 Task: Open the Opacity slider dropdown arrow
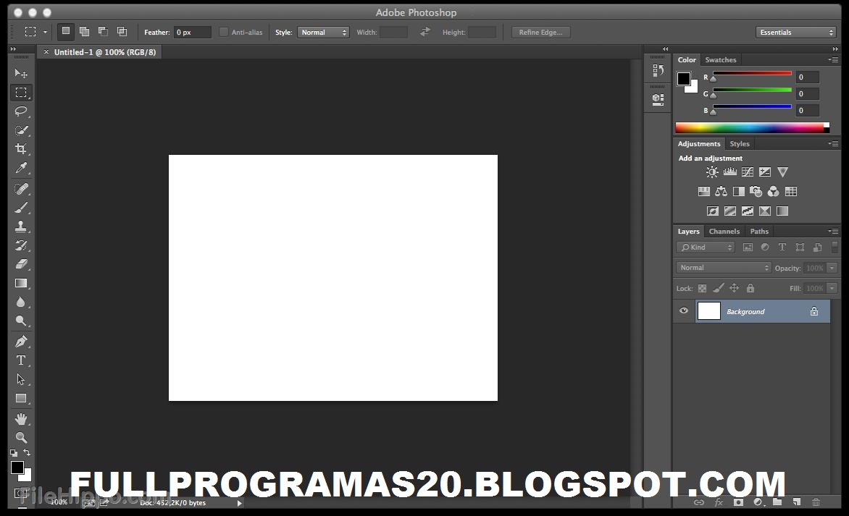[832, 268]
